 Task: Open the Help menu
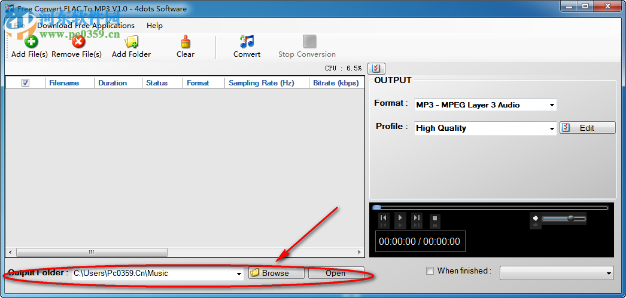pyautogui.click(x=154, y=26)
